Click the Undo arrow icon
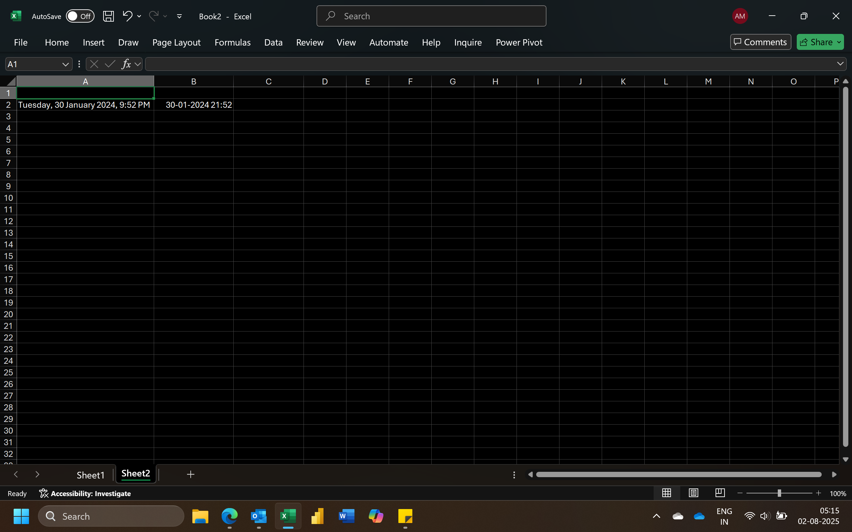This screenshot has height=532, width=852. [127, 16]
